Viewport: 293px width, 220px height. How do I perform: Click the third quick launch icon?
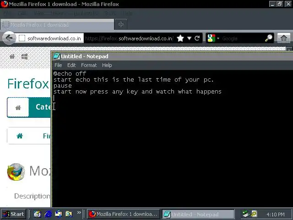(59, 214)
